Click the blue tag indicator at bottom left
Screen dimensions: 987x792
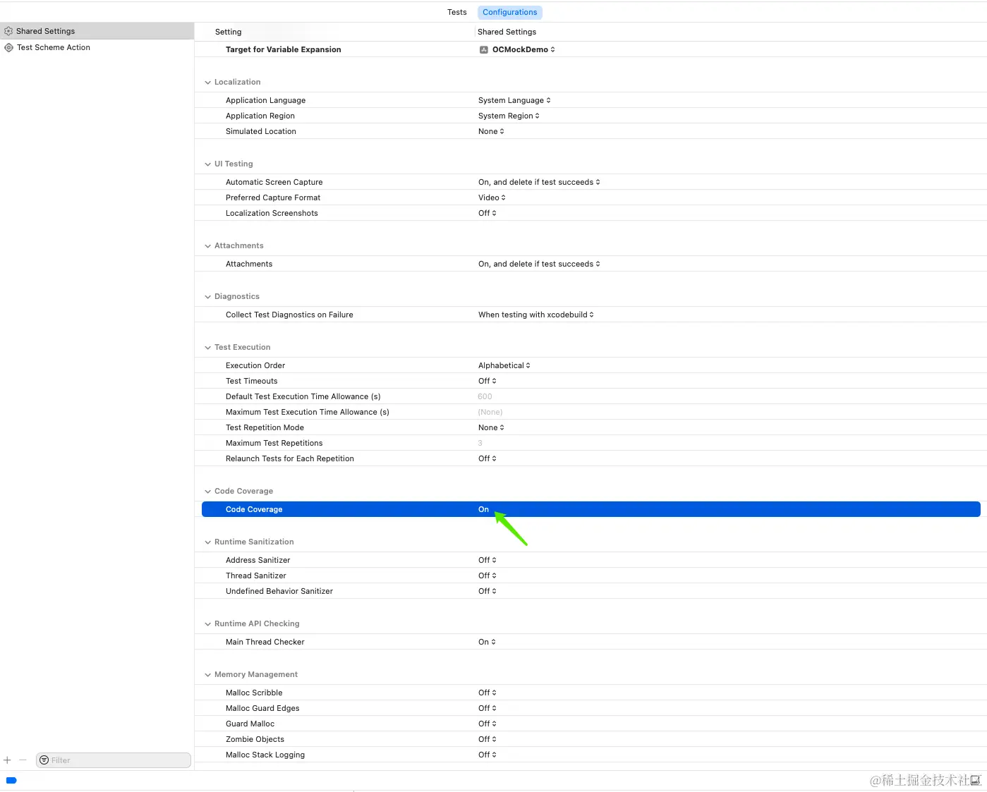pyautogui.click(x=11, y=780)
